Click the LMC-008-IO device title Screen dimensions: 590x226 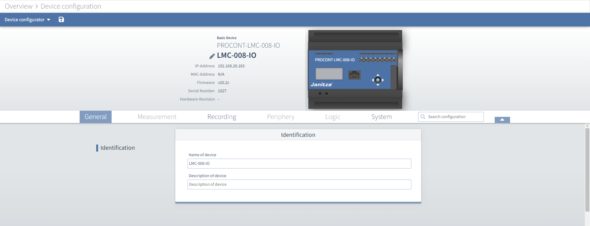[237, 55]
